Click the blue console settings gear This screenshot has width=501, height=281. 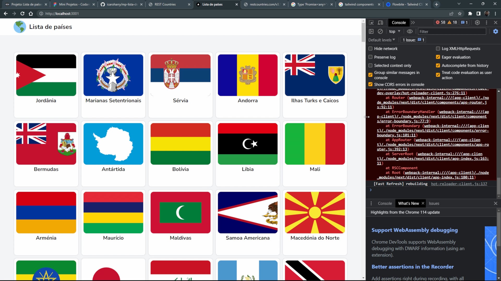point(495,31)
